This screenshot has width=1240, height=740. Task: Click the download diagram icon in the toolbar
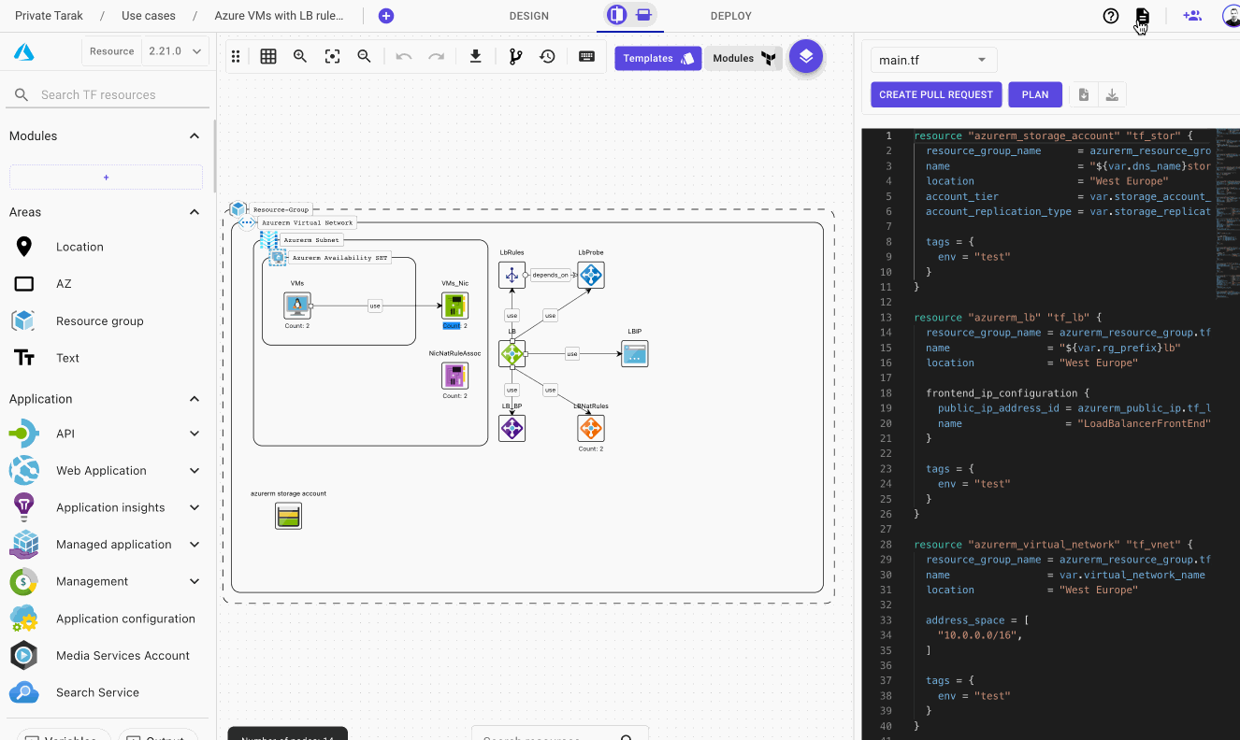476,57
